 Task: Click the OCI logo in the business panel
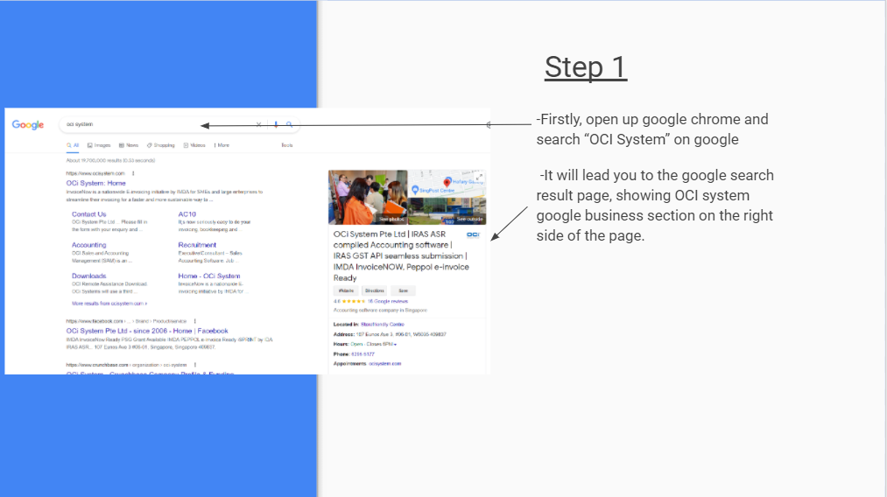tap(473, 234)
